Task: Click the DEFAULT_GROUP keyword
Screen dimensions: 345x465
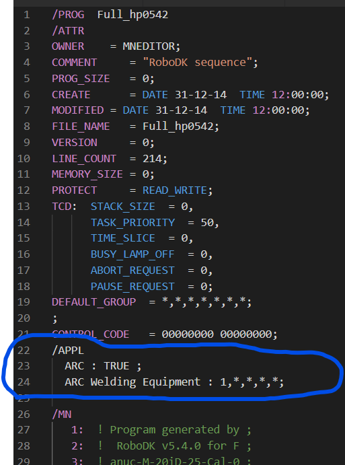Action: (x=93, y=302)
